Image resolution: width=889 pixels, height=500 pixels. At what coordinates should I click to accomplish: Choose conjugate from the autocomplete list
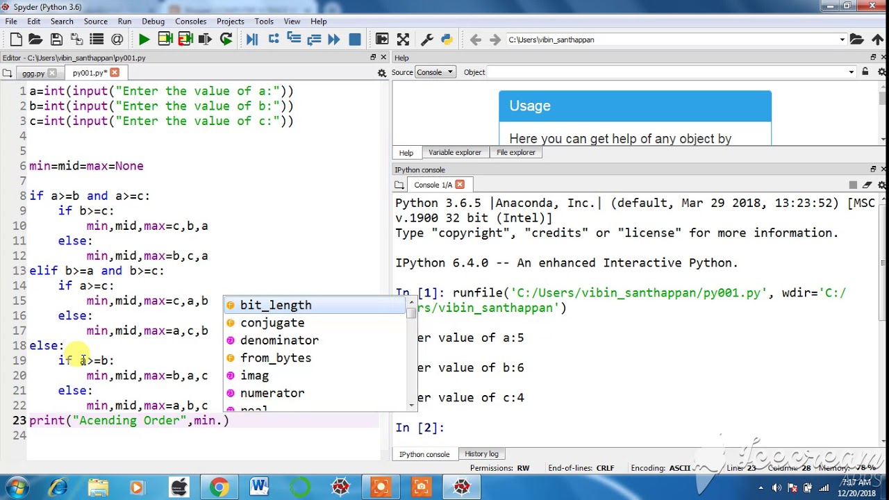point(315,323)
